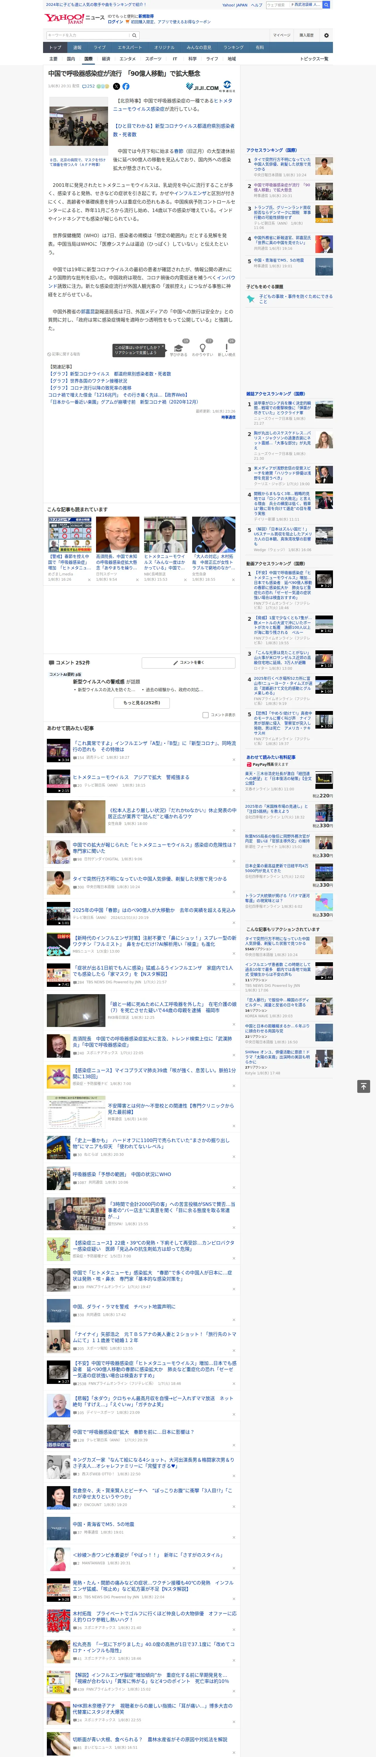Select the エキスパート navigation tab

point(130,48)
